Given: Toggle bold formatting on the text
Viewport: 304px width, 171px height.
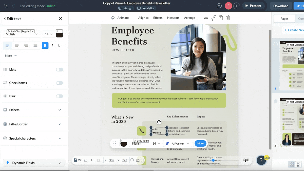Looking at the screenshot, I should pyautogui.click(x=45, y=45).
